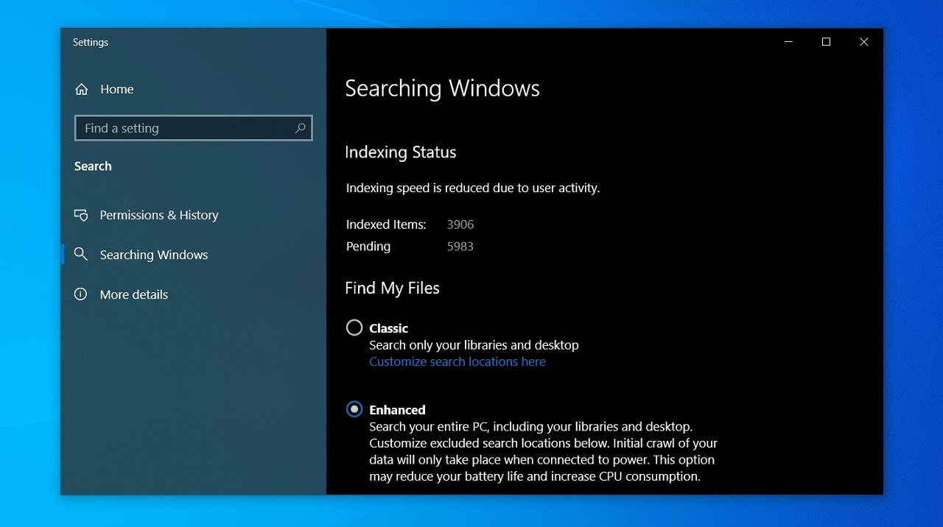Click the pending value 5983
The height and width of the screenshot is (527, 943).
(460, 247)
